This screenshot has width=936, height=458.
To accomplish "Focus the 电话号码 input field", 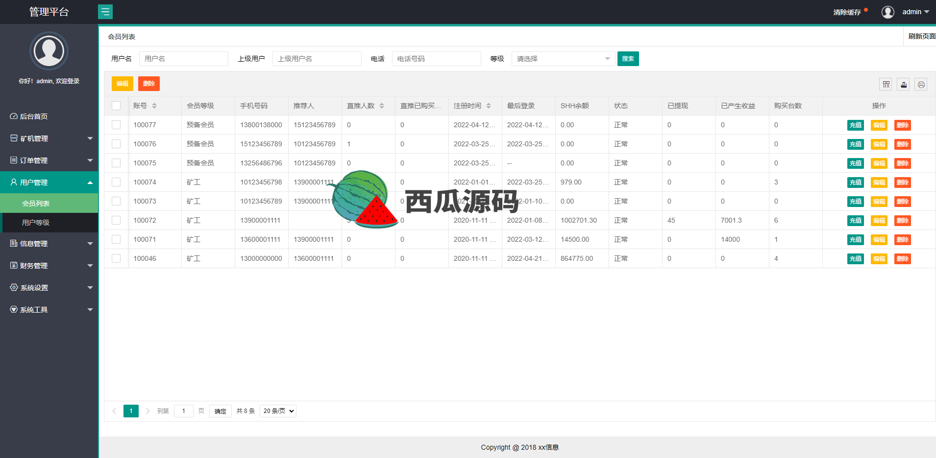I will (437, 59).
